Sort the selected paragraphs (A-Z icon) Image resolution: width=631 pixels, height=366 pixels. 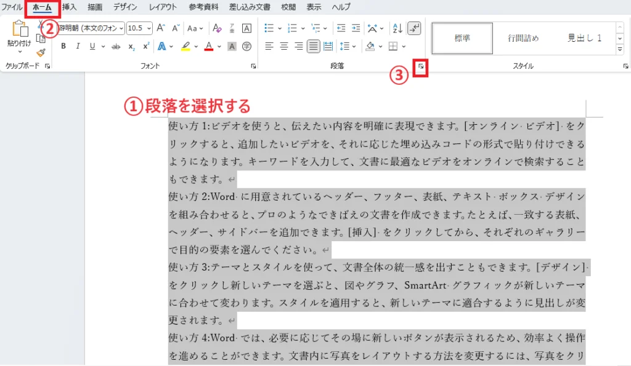pyautogui.click(x=397, y=28)
